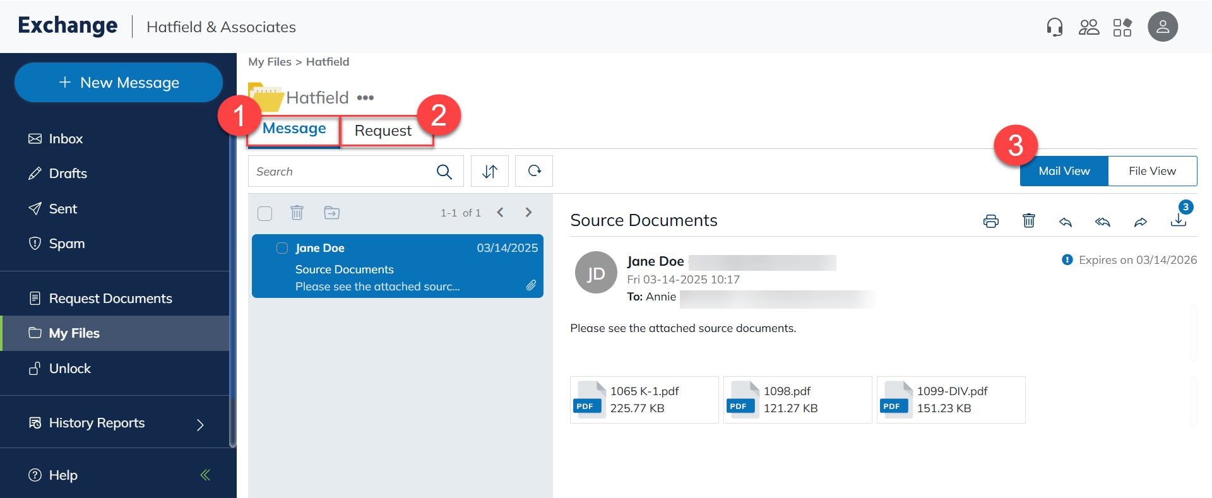Viewport: 1212px width, 498px height.
Task: Click the support headset icon
Action: click(1054, 27)
